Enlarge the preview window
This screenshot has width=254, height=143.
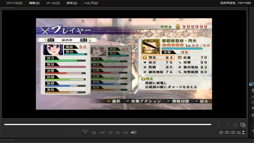[243, 125]
